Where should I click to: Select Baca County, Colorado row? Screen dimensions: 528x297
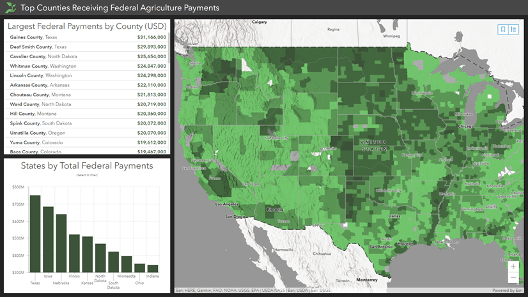[87, 151]
